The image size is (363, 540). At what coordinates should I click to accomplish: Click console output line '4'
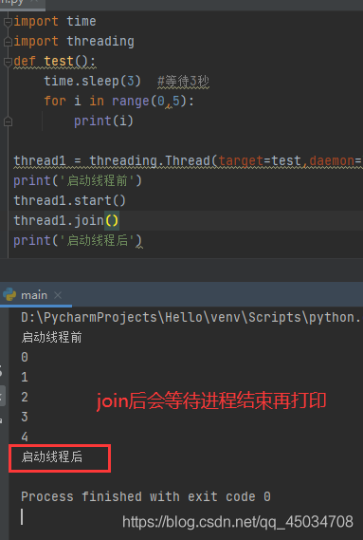point(25,437)
